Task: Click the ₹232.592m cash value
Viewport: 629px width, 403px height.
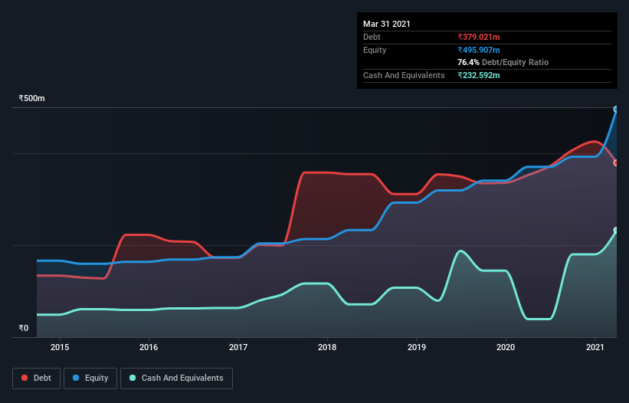Action: coord(479,75)
